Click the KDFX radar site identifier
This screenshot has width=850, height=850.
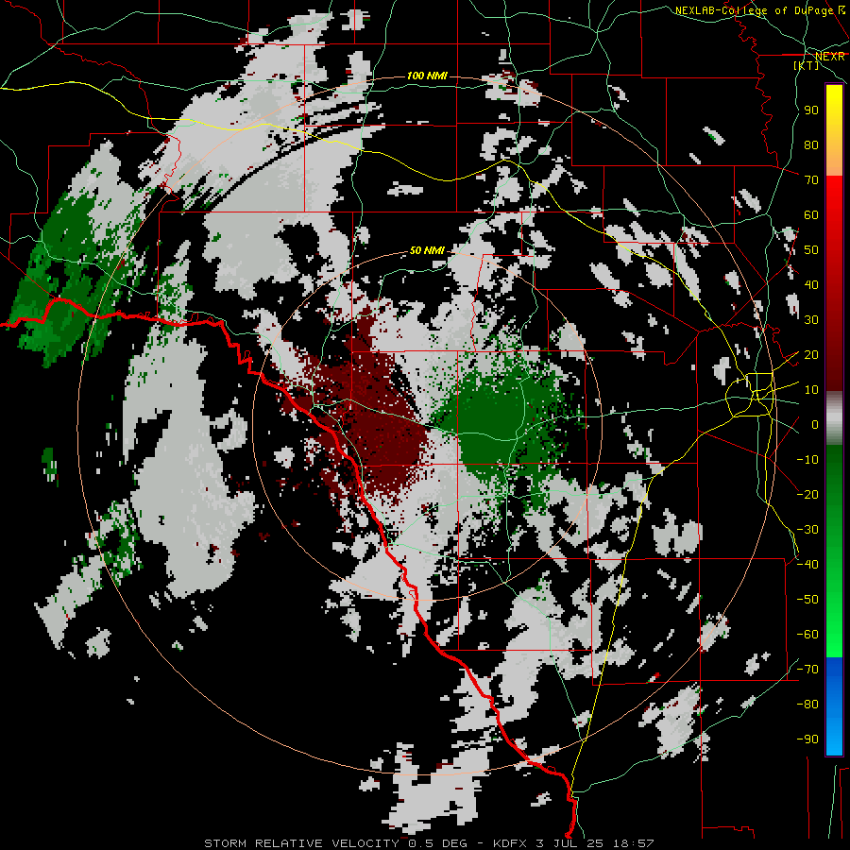point(511,843)
